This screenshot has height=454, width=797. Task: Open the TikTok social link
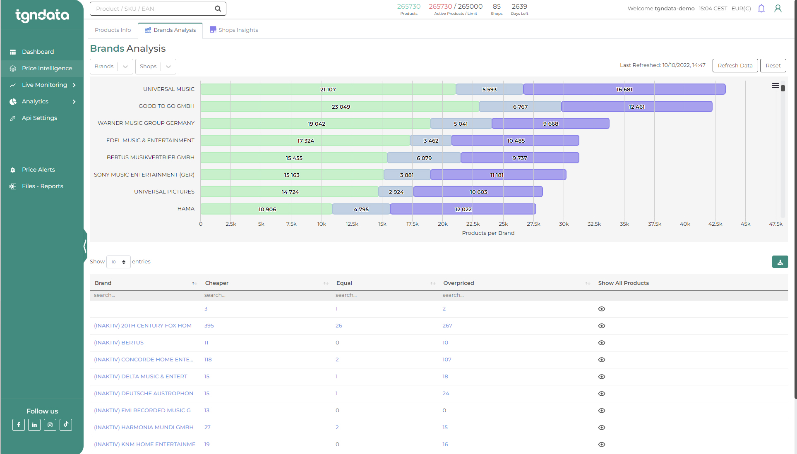tap(66, 425)
